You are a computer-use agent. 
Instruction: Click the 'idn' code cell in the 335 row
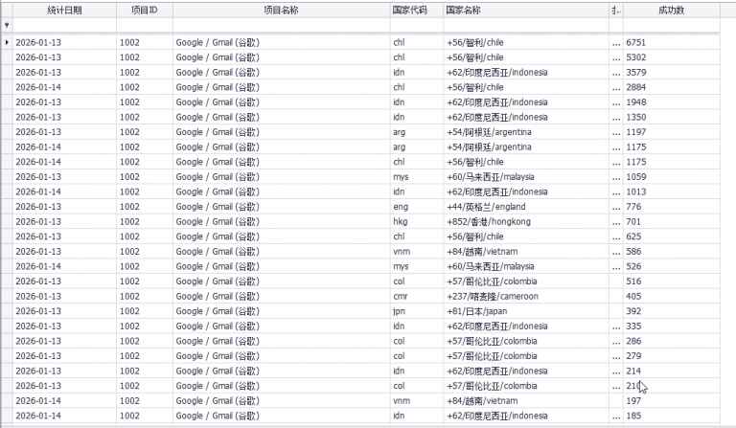416,327
